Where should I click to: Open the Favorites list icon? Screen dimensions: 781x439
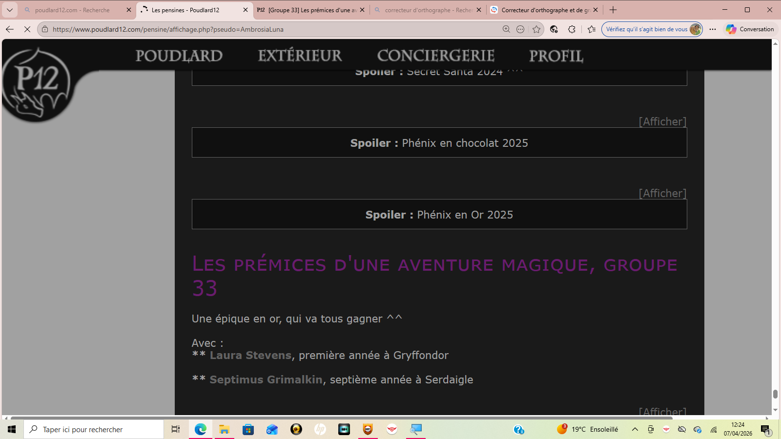click(592, 29)
